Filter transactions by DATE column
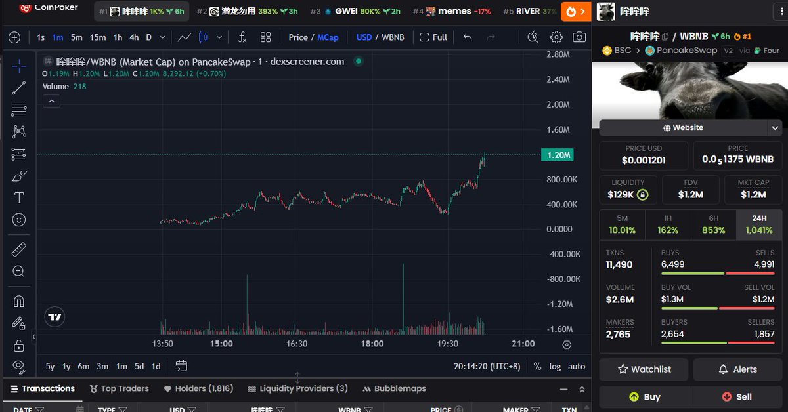The width and height of the screenshot is (788, 412). 39,410
